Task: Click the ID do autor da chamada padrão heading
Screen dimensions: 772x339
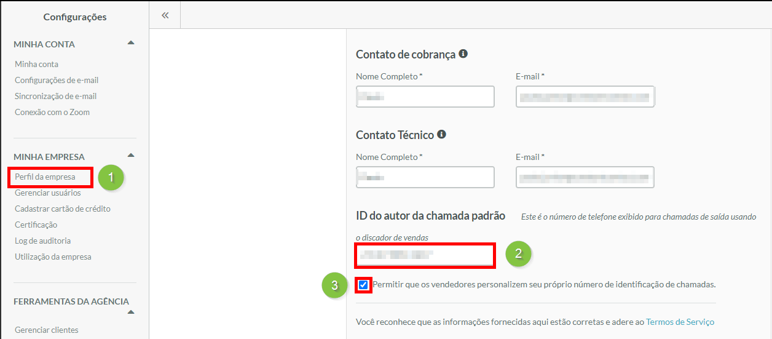Action: [430, 215]
